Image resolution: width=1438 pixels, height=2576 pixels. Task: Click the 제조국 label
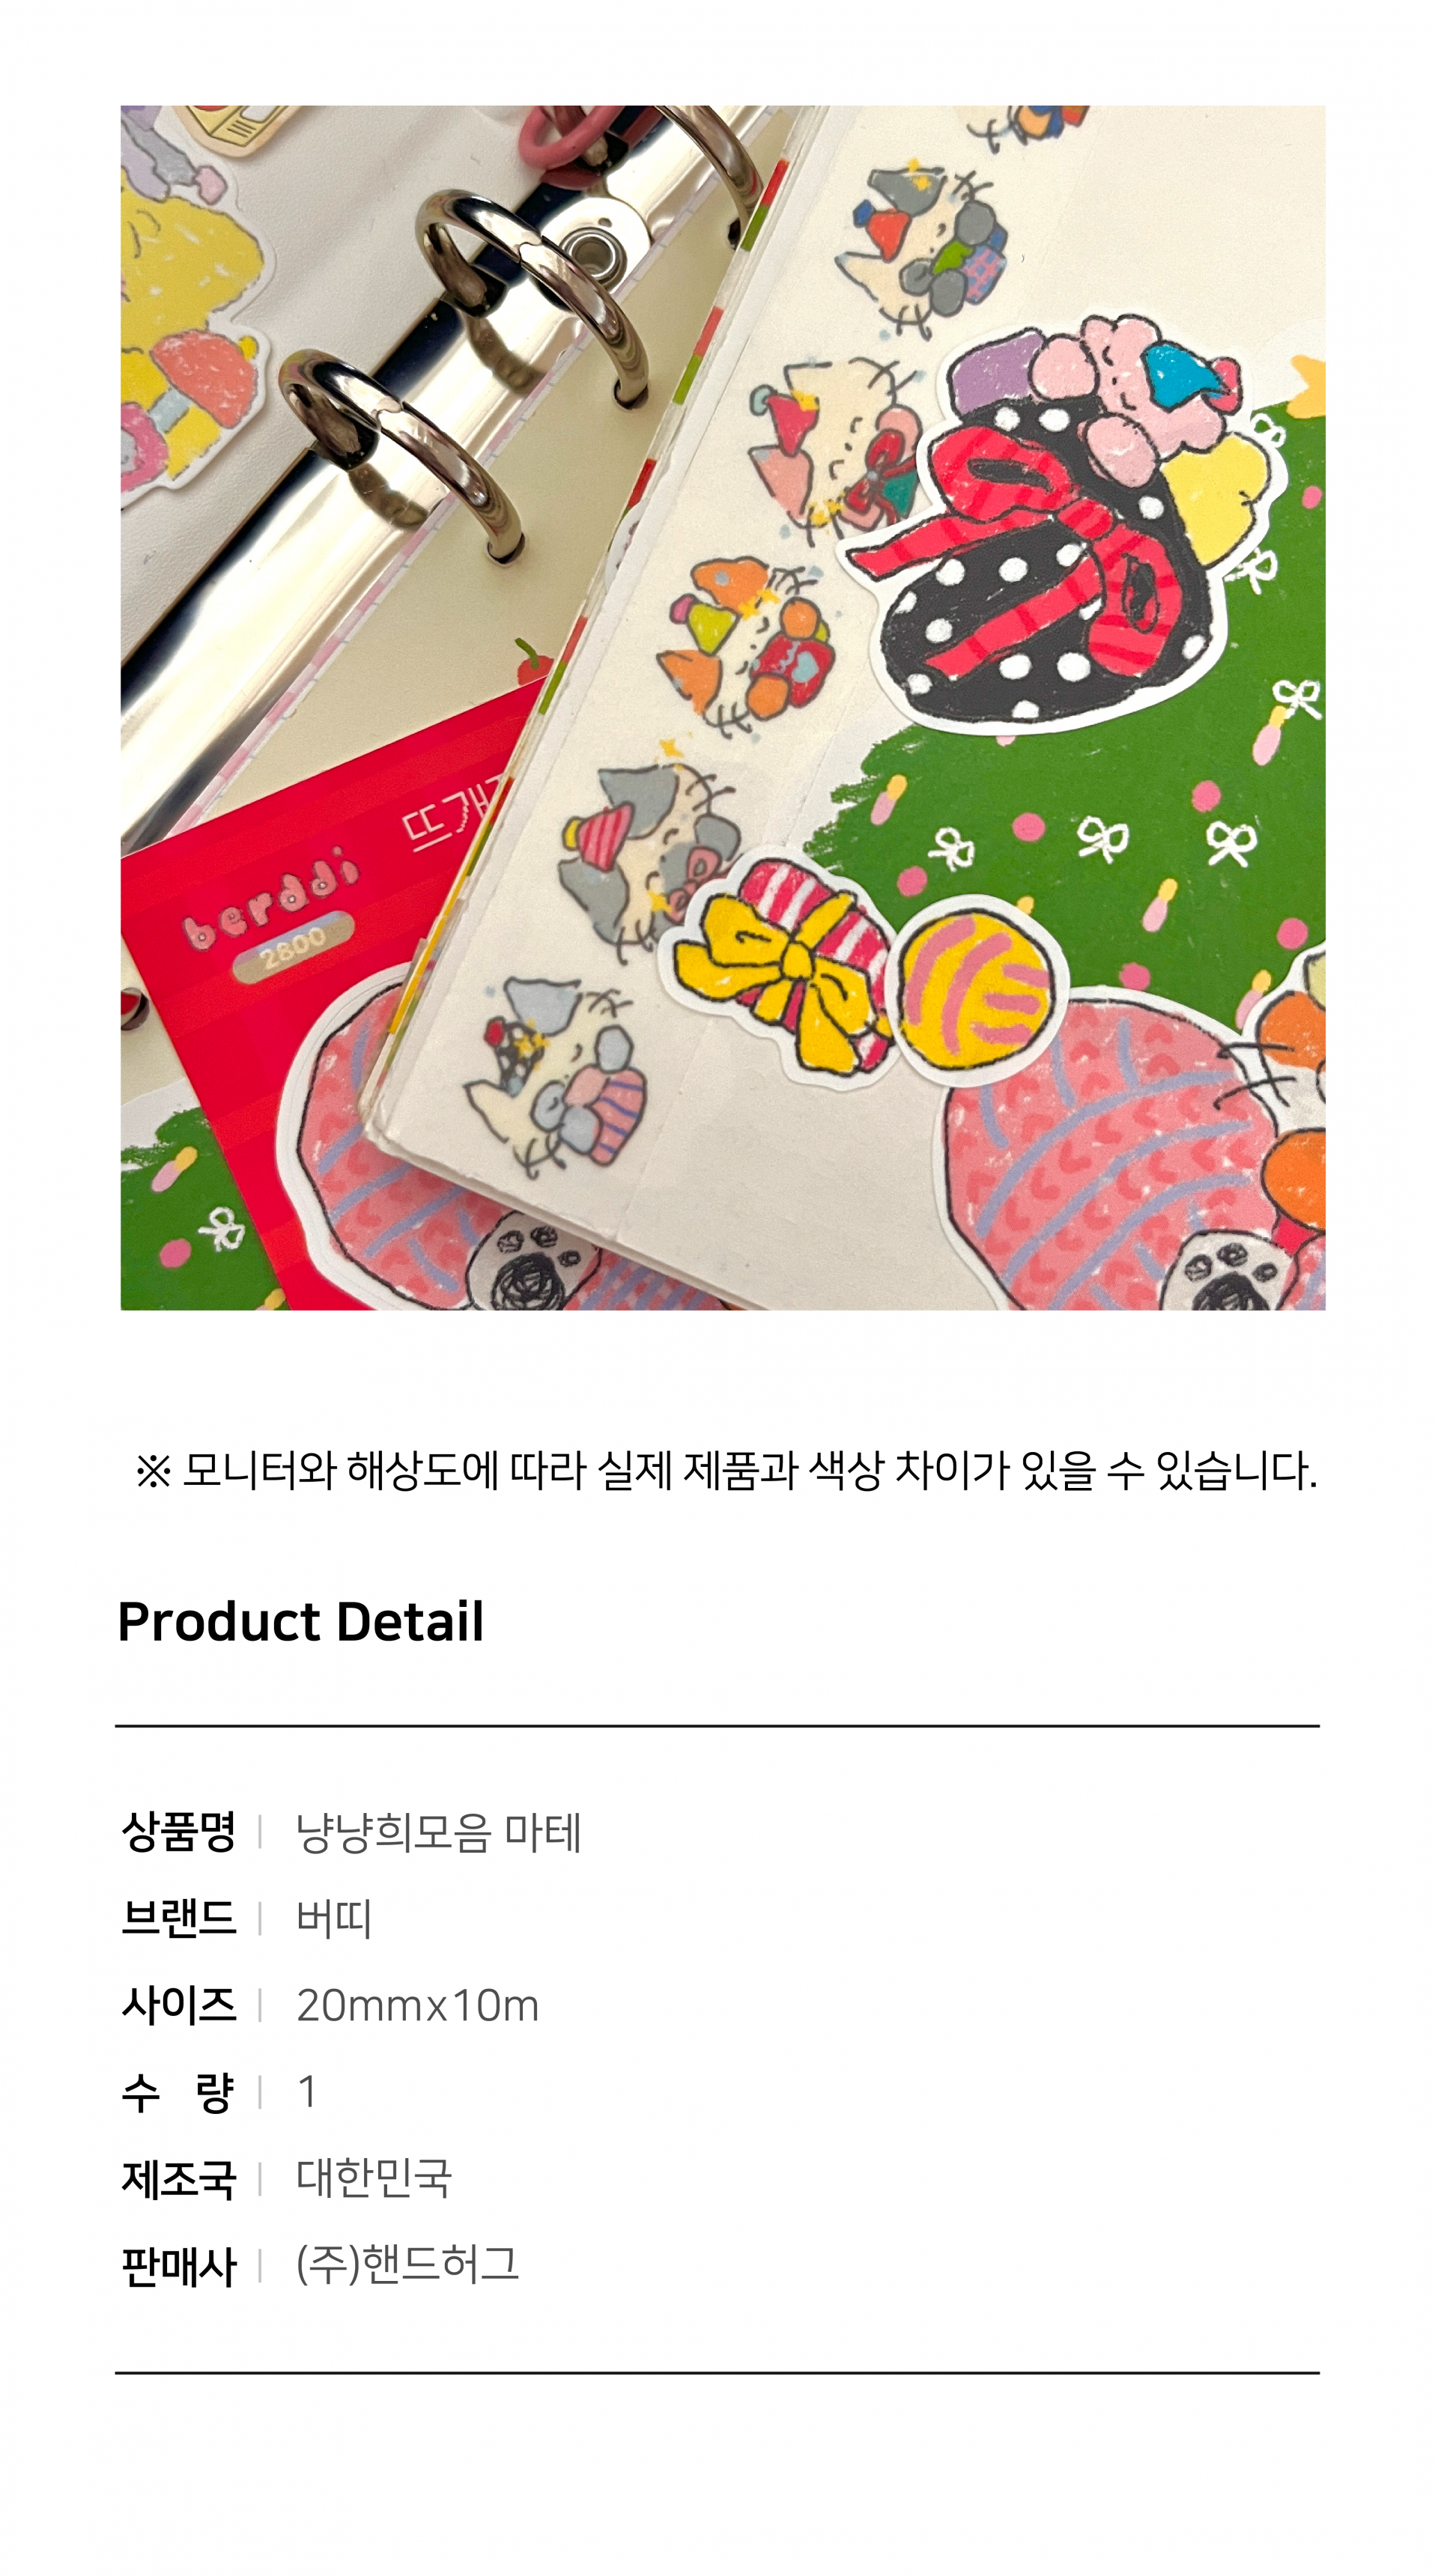(x=178, y=2178)
